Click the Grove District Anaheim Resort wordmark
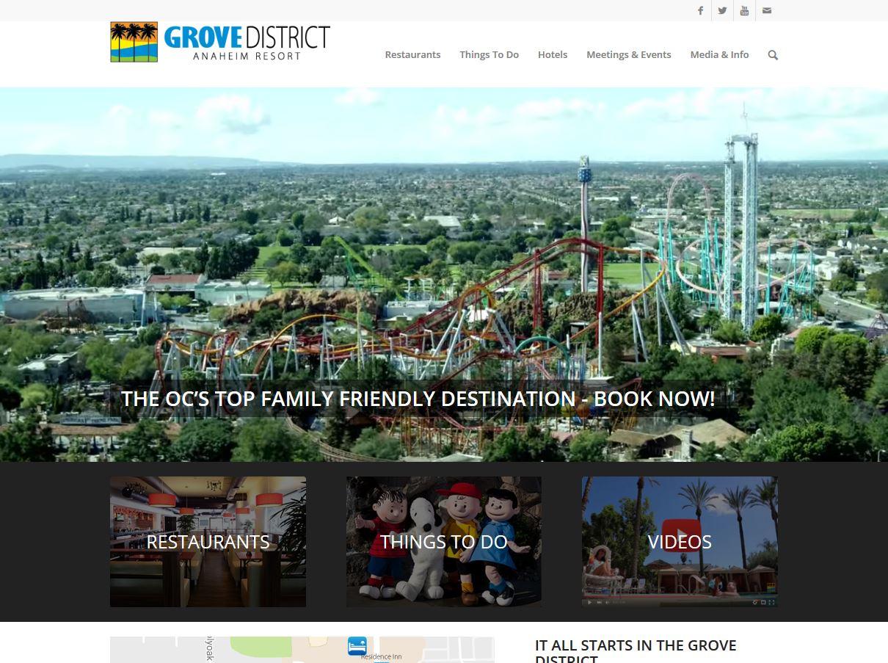Viewport: 888px width, 663px height. click(247, 43)
